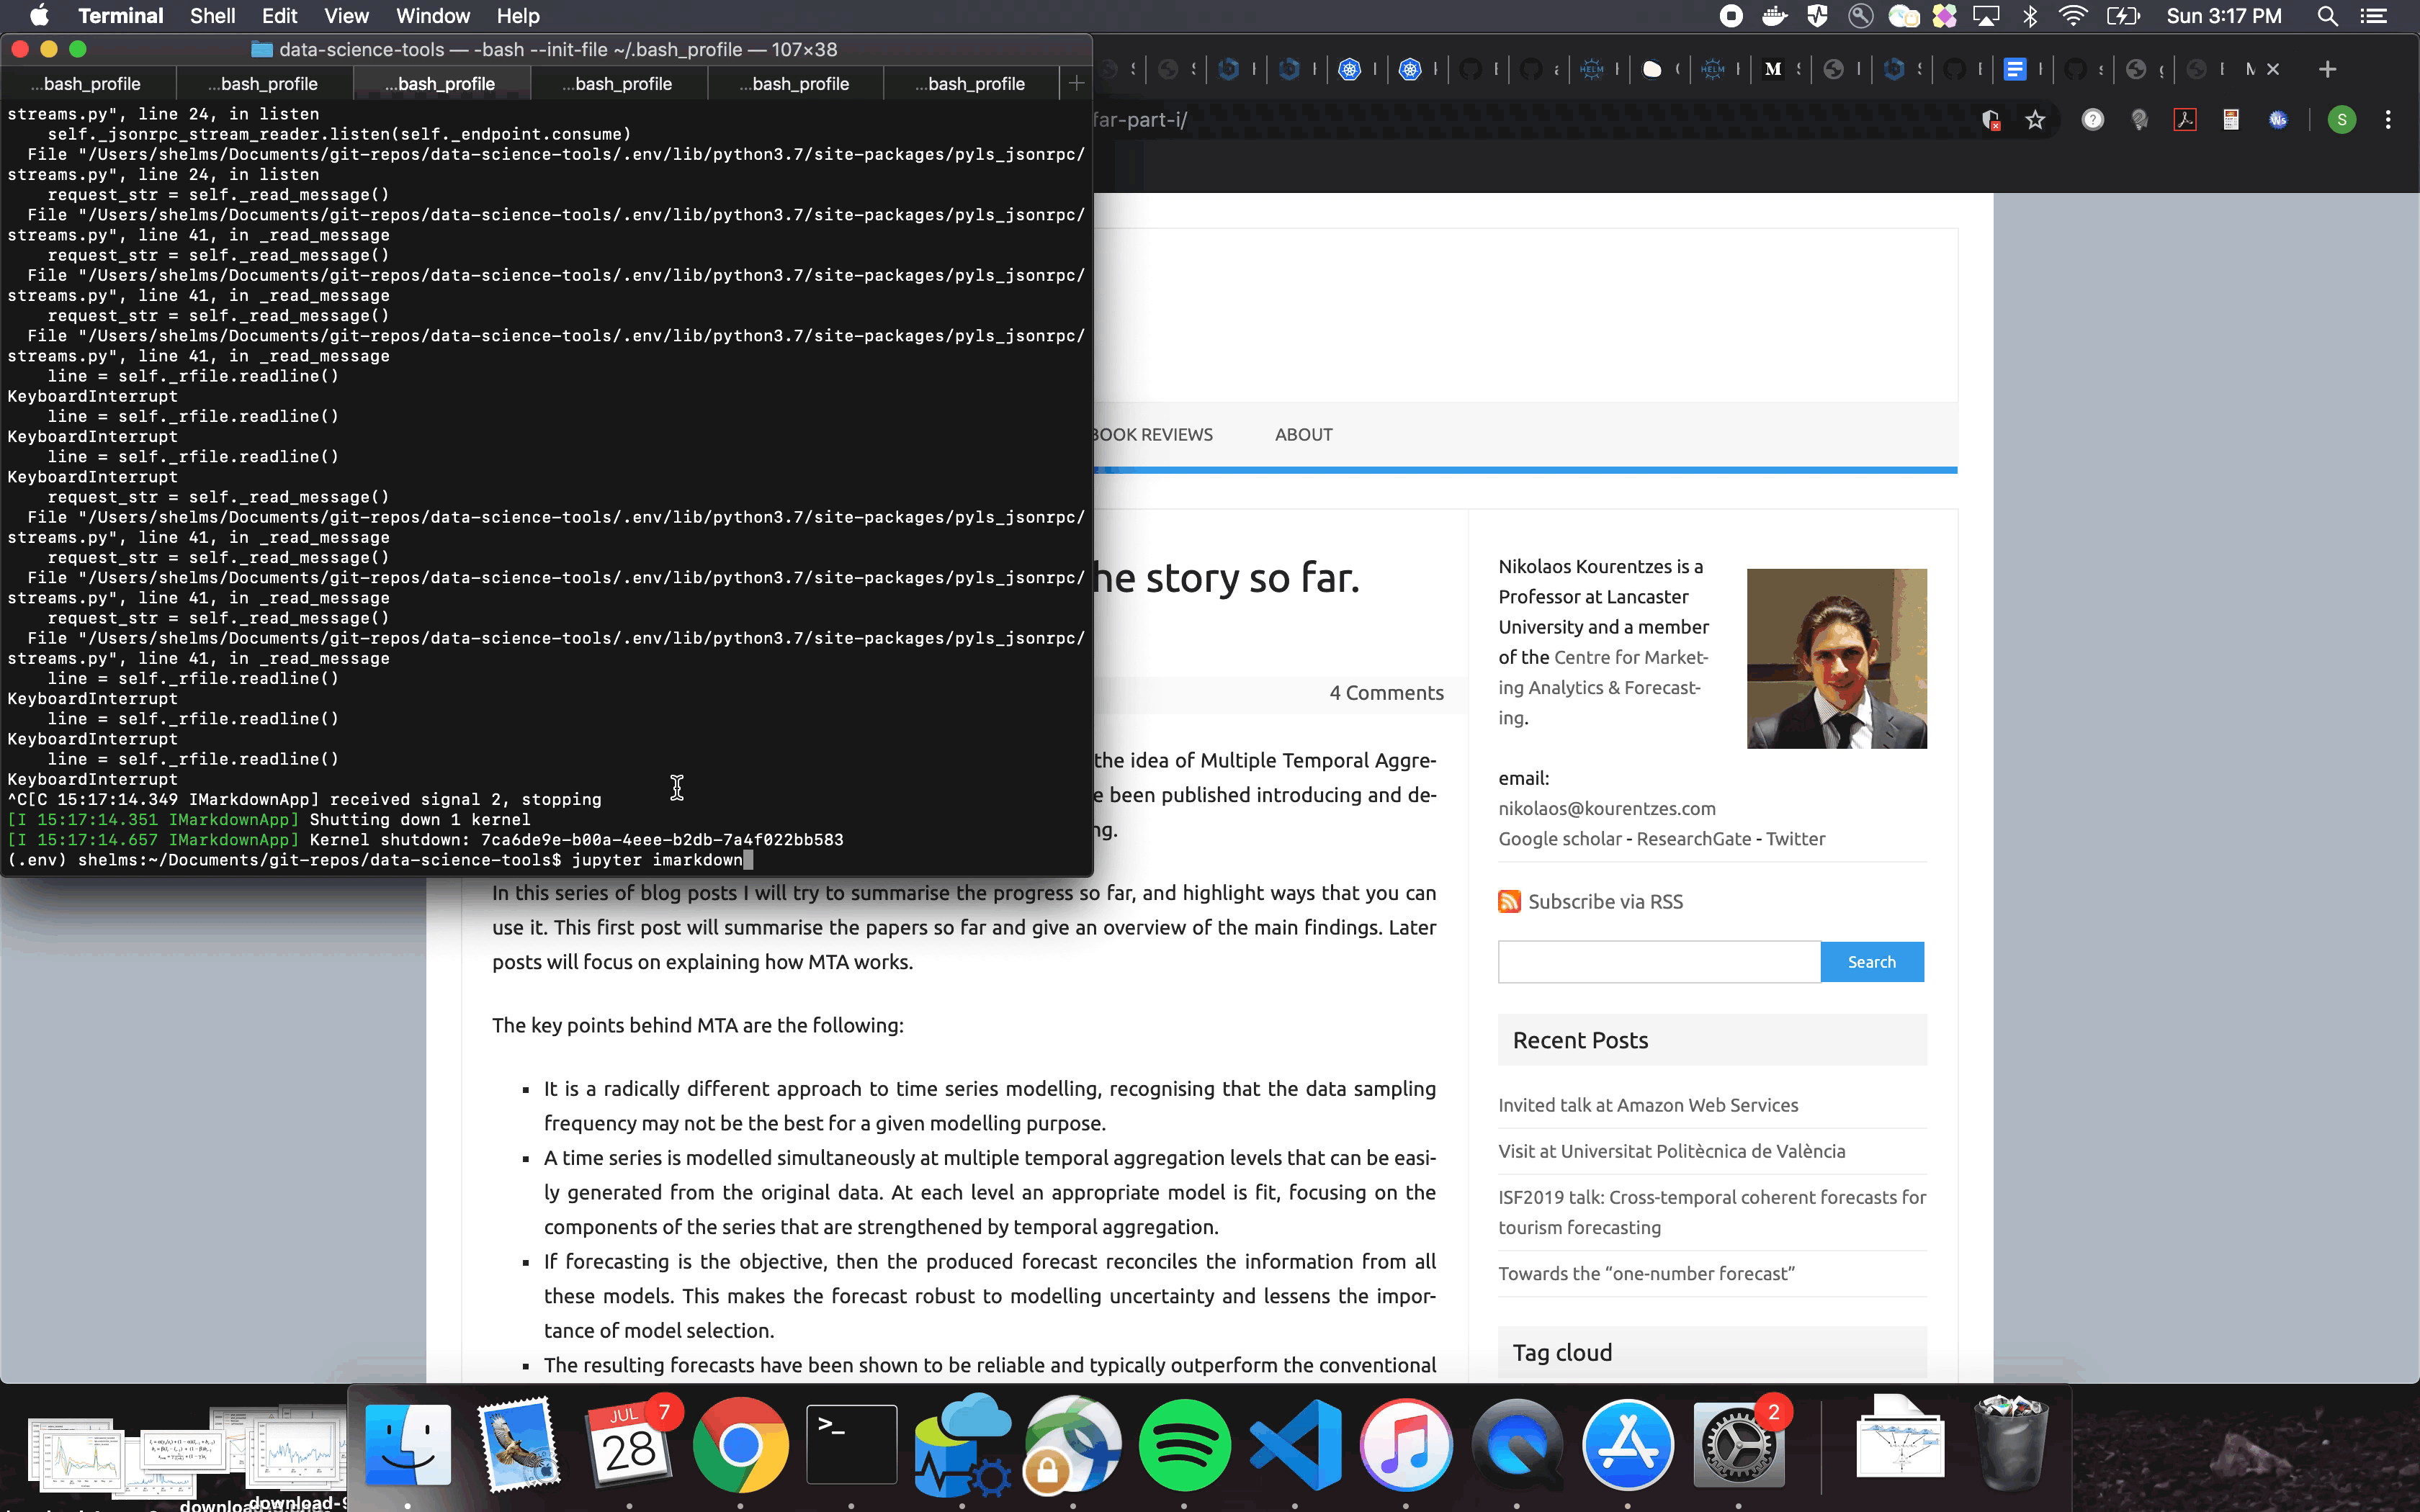The width and height of the screenshot is (2420, 1512).
Task: Open the Invited talk at Amazon Web Services post
Action: 1647,1105
